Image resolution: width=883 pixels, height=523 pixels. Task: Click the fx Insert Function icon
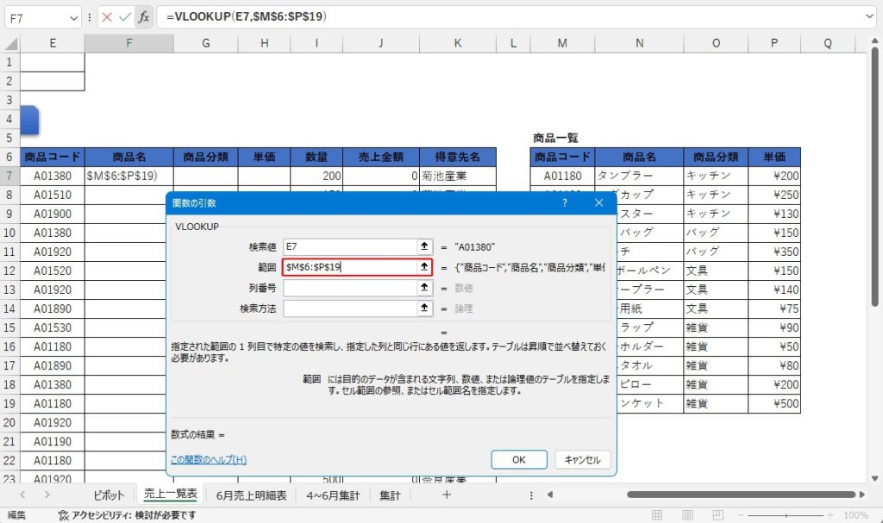143,16
